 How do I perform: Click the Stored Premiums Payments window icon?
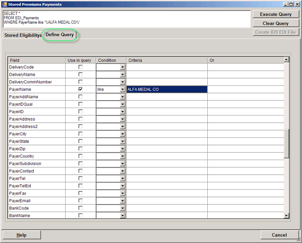[x=4, y=4]
